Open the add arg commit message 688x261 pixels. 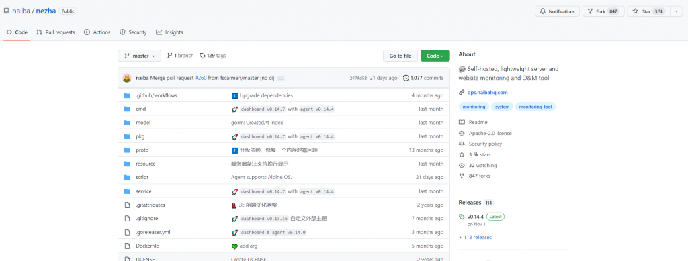click(x=249, y=246)
